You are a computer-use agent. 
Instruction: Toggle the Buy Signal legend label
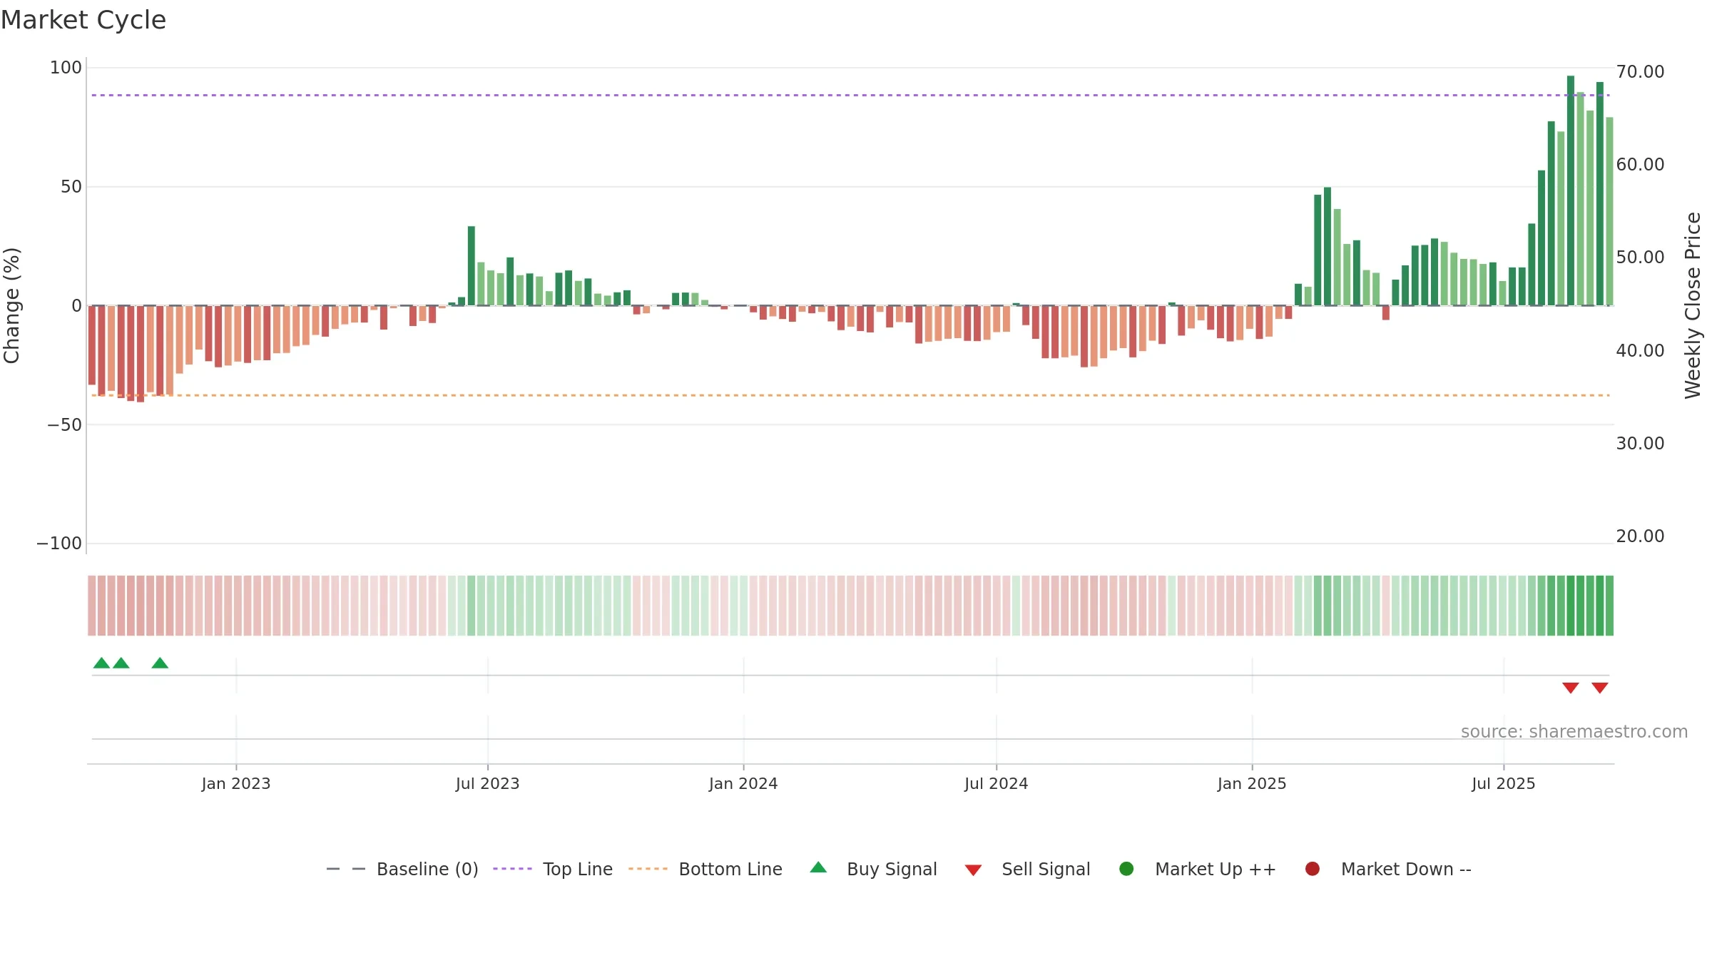click(x=892, y=870)
